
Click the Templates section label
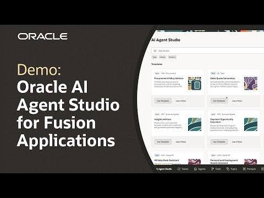point(157,64)
